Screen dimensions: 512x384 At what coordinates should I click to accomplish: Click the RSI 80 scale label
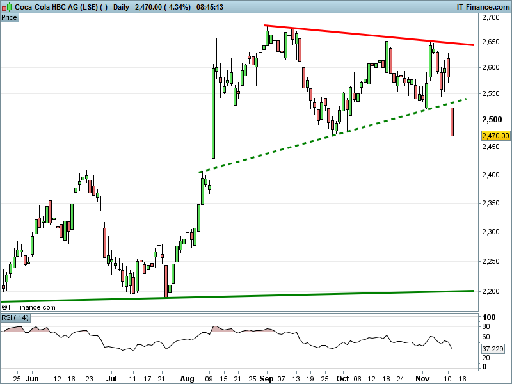coord(486,326)
